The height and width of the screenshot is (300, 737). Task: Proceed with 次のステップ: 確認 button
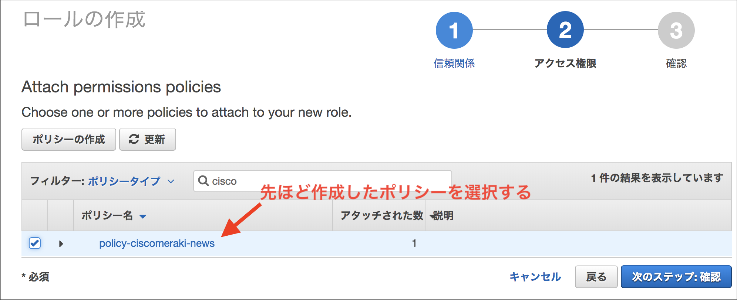[x=676, y=277]
